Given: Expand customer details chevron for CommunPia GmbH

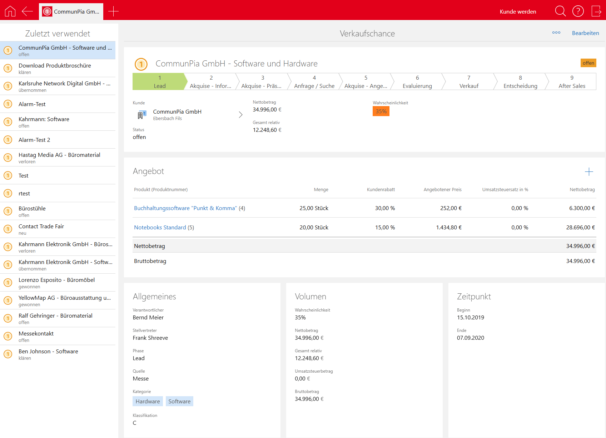Looking at the screenshot, I should point(240,115).
